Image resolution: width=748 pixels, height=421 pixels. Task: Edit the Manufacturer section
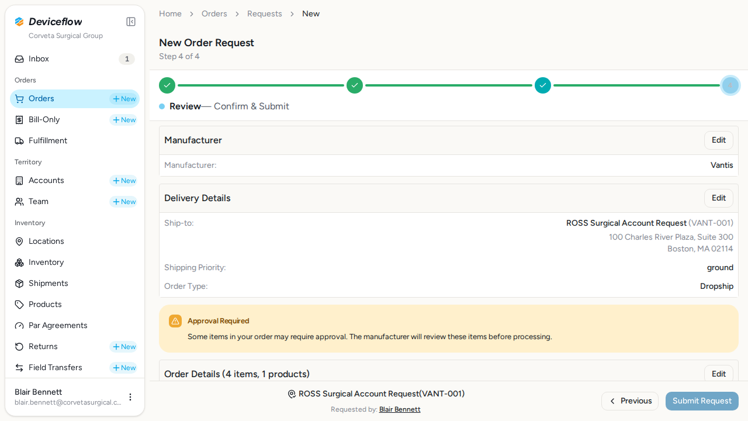coord(719,140)
